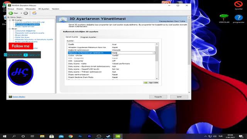
Task: Open File Explorer from the taskbar
Action: click(42, 136)
